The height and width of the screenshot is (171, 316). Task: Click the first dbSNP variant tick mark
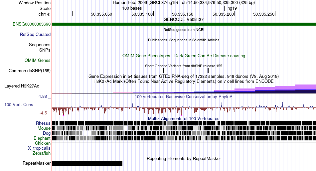point(163,71)
